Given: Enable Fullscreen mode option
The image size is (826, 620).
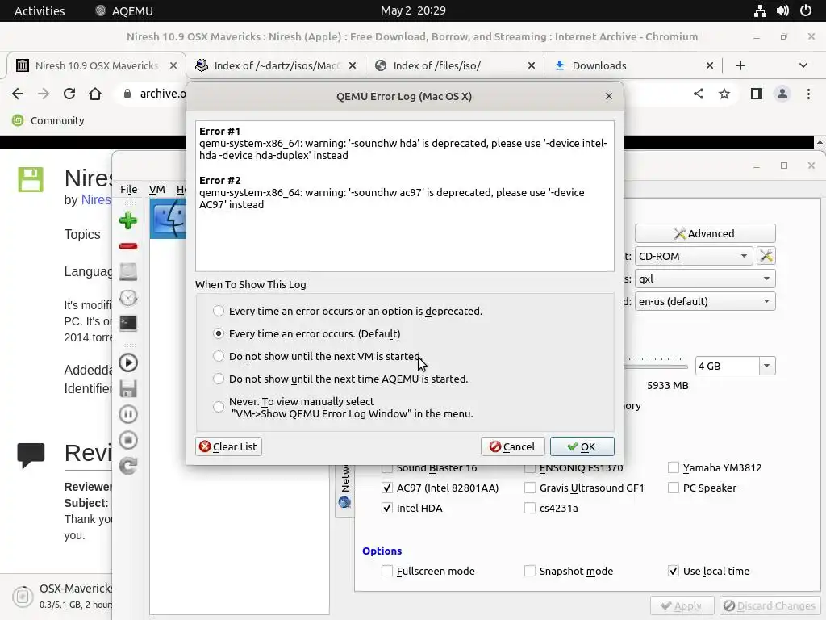Looking at the screenshot, I should coord(387,571).
